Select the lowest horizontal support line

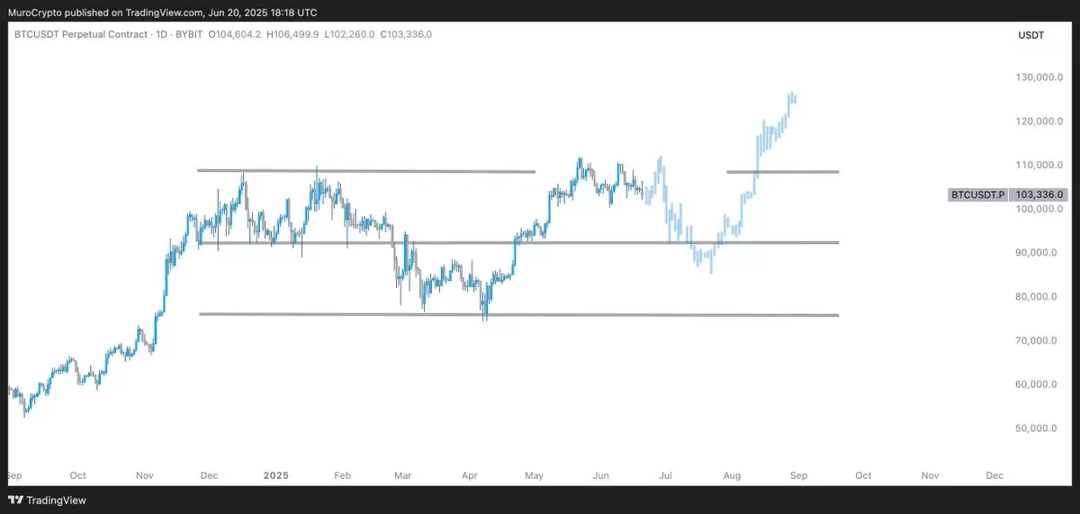pos(518,314)
